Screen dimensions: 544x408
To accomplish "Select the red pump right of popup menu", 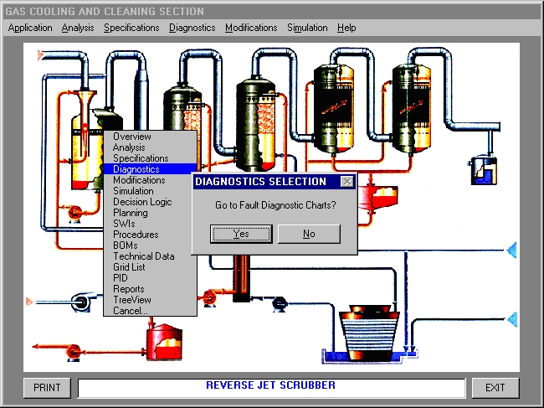I will pos(209,298).
